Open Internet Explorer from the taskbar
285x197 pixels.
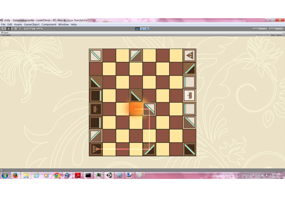[36, 175]
